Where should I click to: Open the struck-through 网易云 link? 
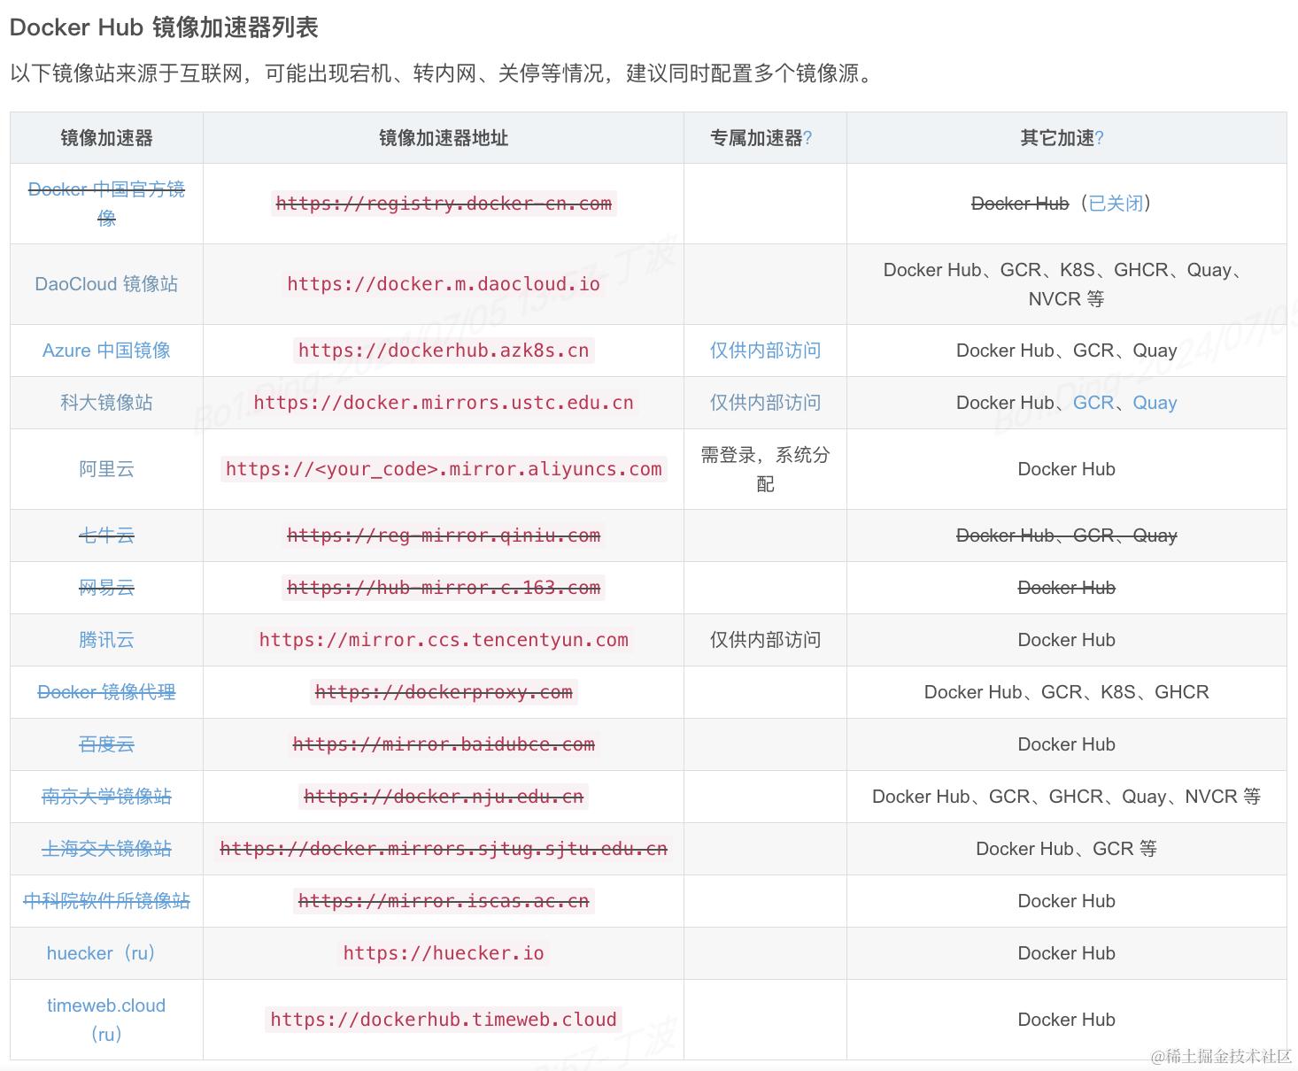click(106, 588)
